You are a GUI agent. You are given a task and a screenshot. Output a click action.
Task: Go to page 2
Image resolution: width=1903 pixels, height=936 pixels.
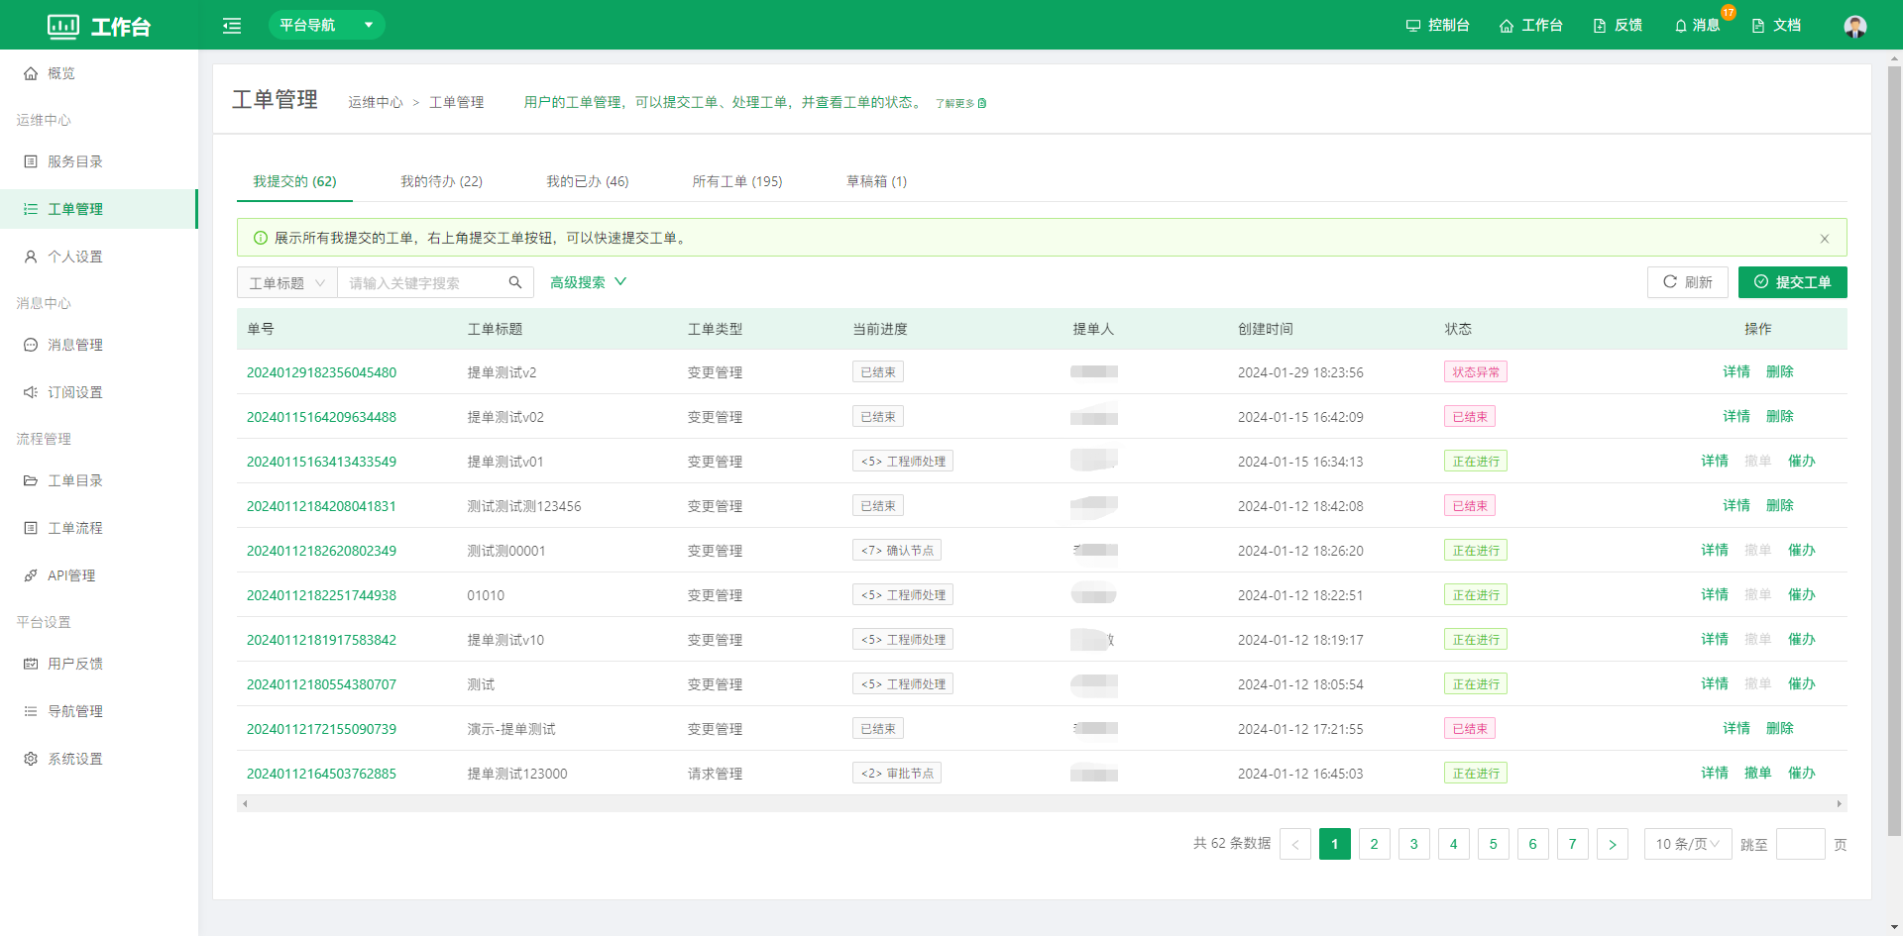point(1375,844)
